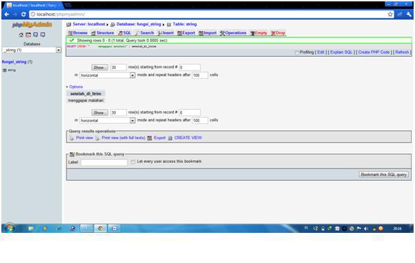Open the file explorer taskbar icon

tap(31, 228)
